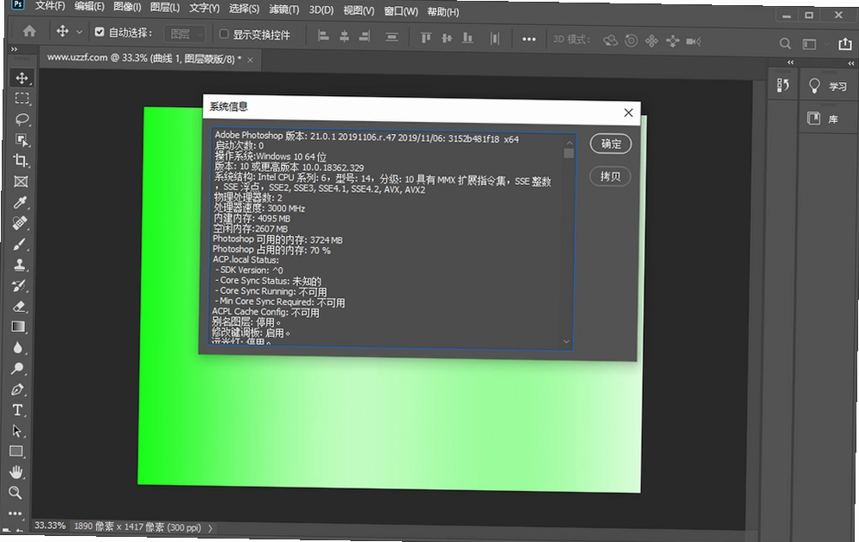Click the 拷贝 button

tap(610, 176)
